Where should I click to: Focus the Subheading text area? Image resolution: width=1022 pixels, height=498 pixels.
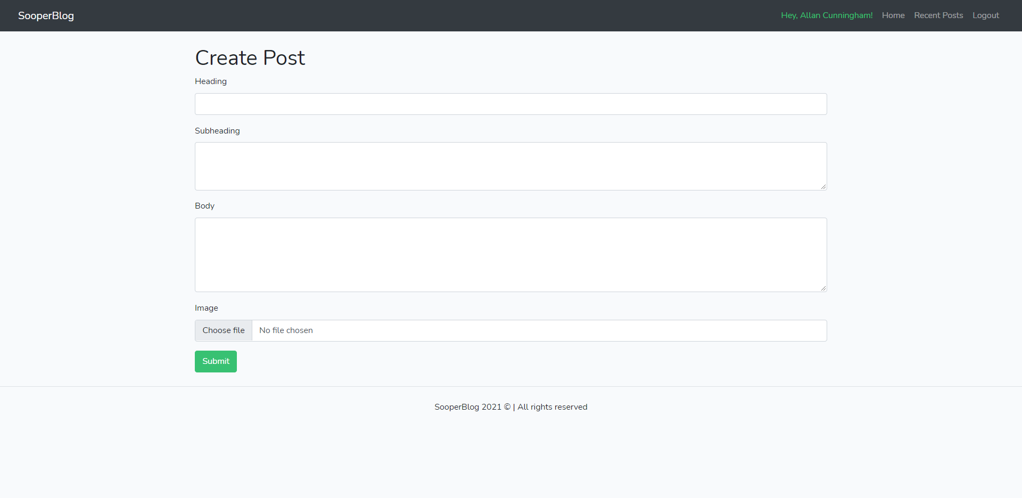coord(510,166)
